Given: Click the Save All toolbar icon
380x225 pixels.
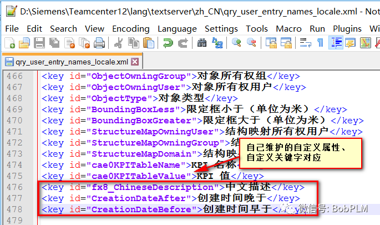Looking at the screenshot, I should tap(54, 43).
